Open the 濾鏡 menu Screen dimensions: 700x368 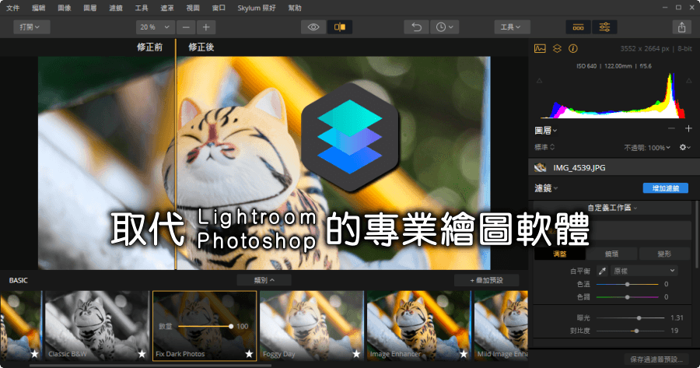pos(116,8)
